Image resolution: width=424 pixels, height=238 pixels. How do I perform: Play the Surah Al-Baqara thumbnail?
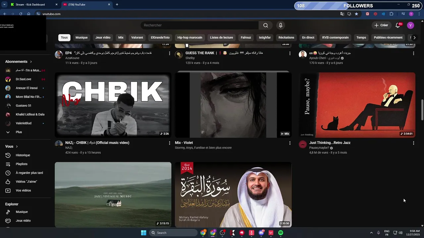[233, 194]
